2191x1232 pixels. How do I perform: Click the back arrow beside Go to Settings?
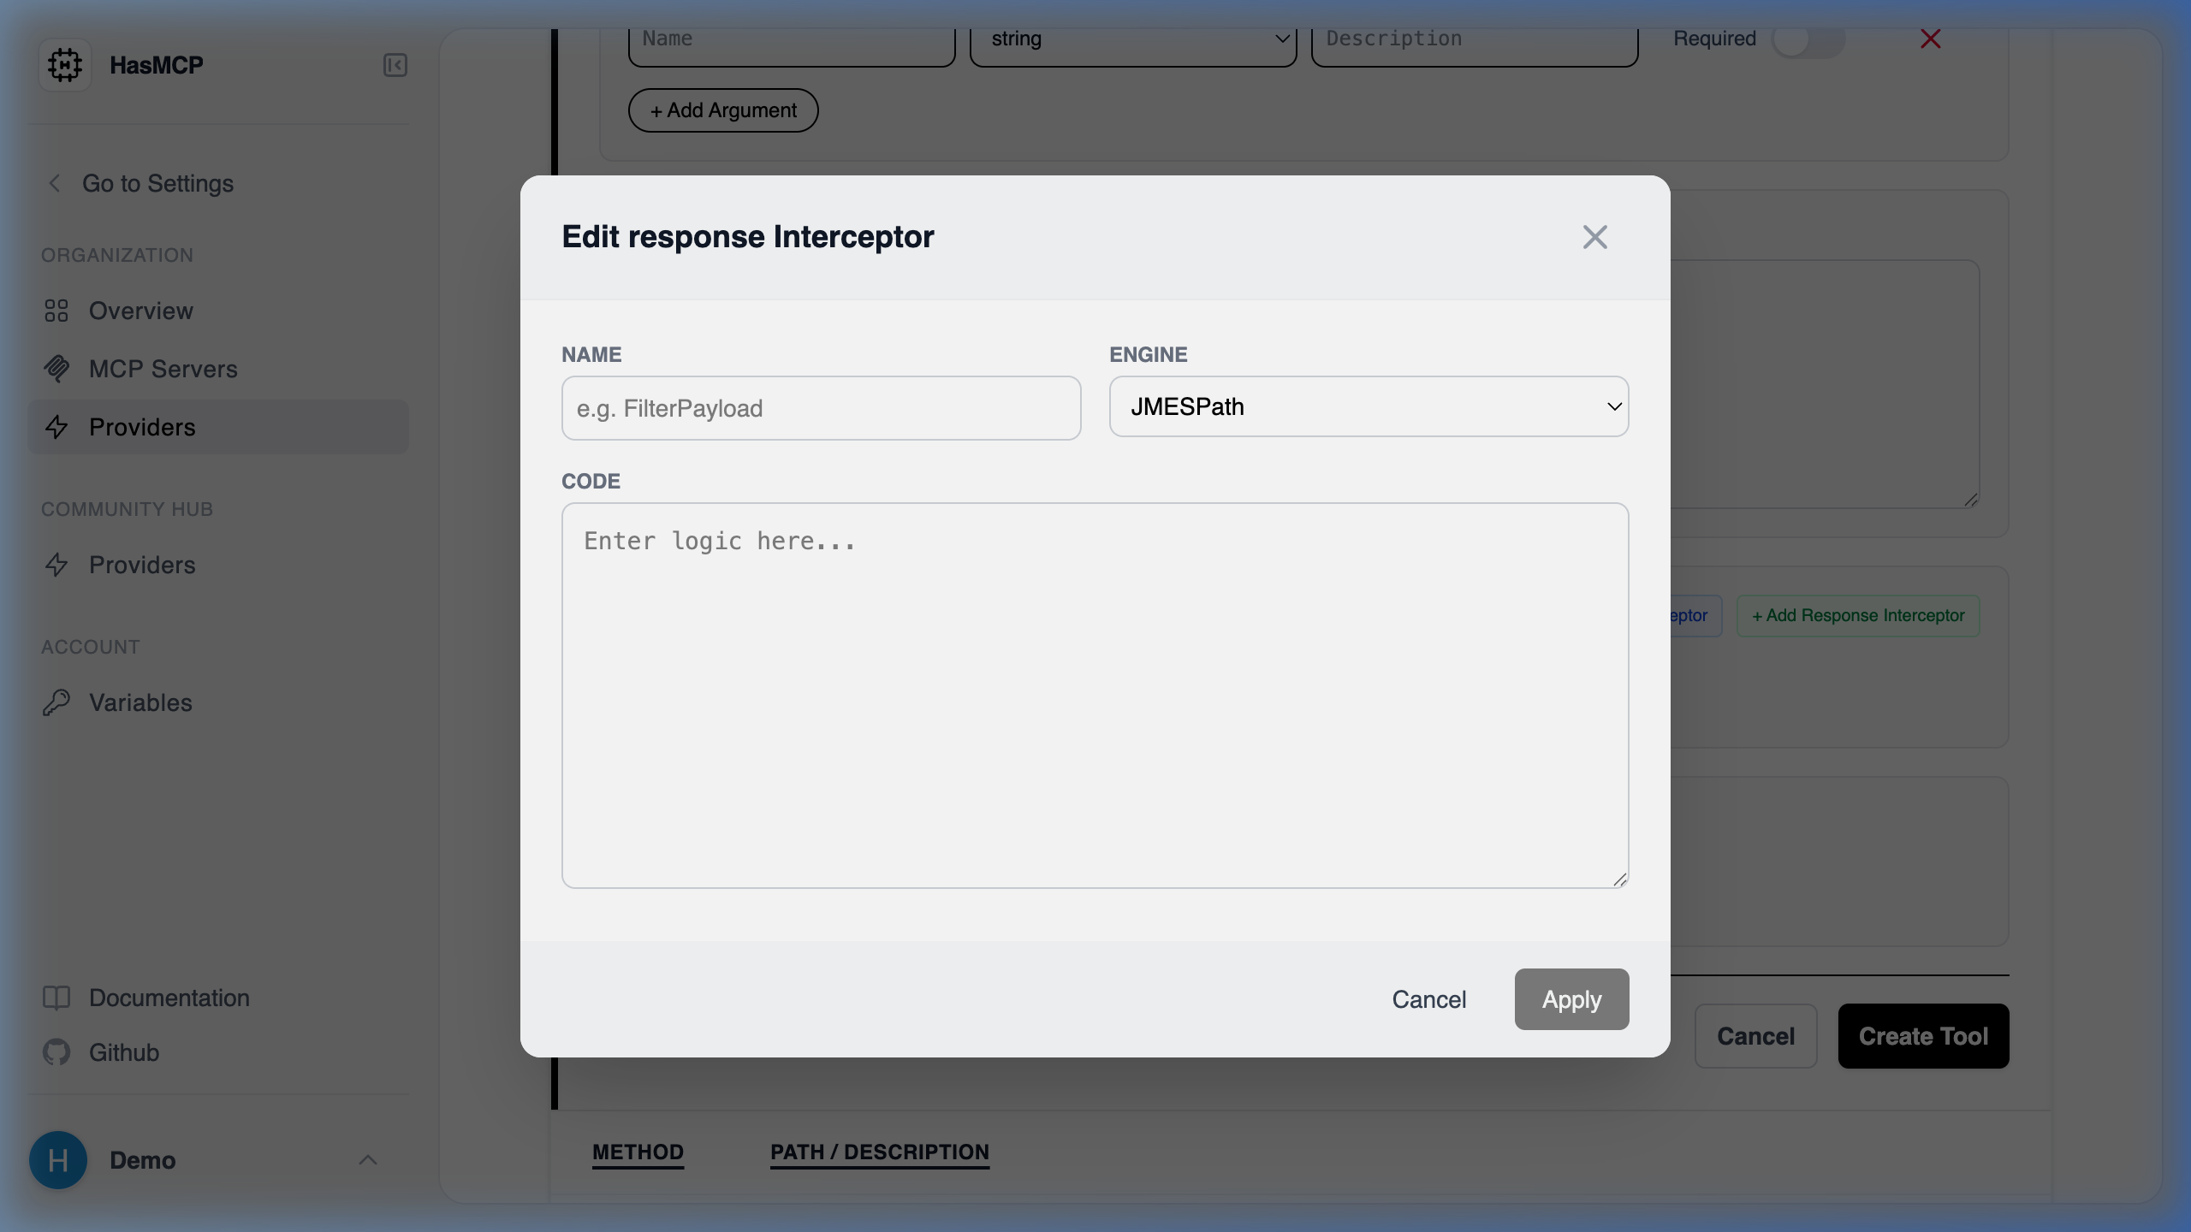click(55, 183)
